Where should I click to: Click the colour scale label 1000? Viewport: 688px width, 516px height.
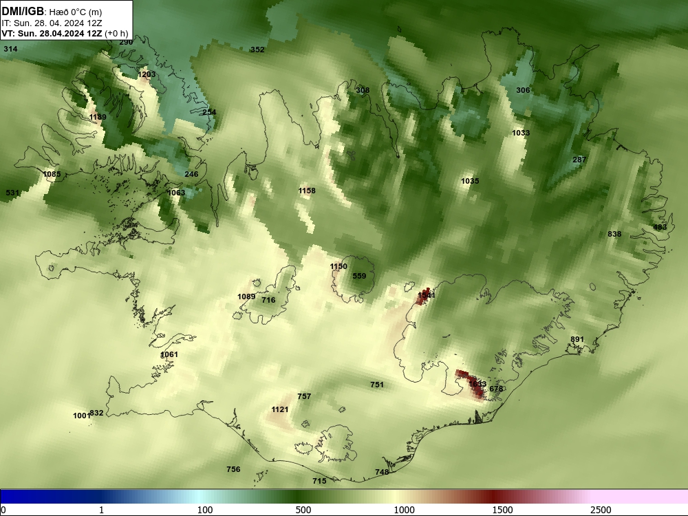(404, 510)
